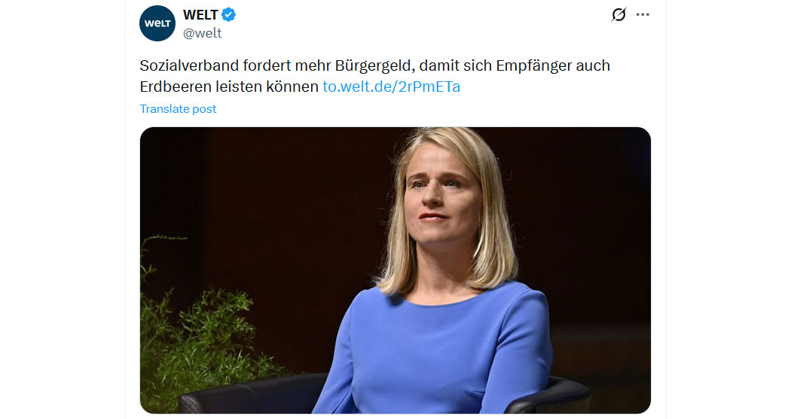Open the tweet by clicking its German text
Viewport: 791px width, 419px height.
(375, 76)
